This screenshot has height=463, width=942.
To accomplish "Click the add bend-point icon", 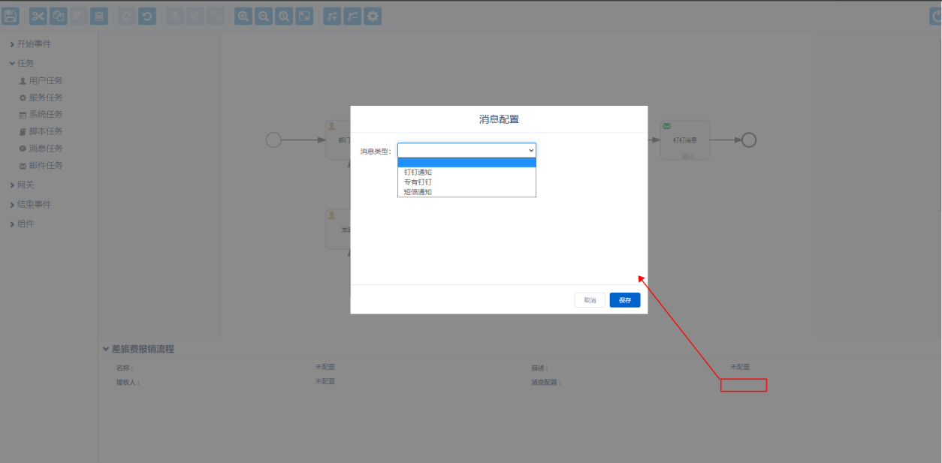I will (x=332, y=16).
